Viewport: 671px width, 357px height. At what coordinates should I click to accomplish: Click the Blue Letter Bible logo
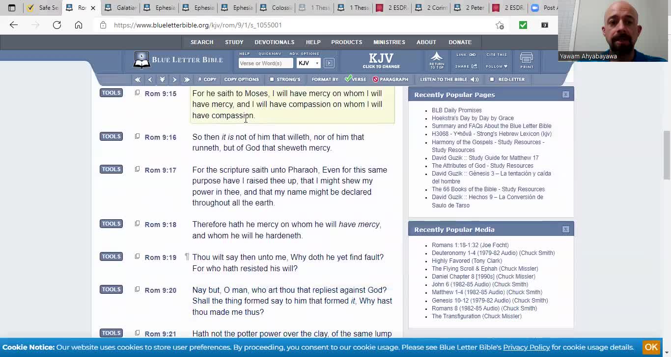(178, 60)
